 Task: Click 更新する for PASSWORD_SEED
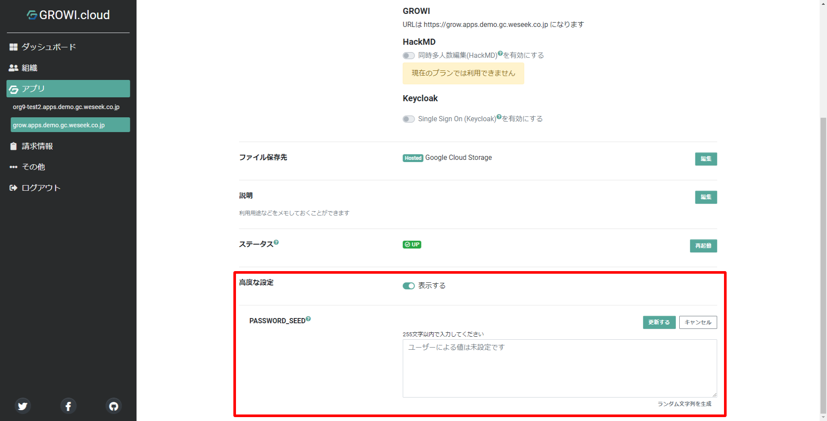(x=659, y=322)
